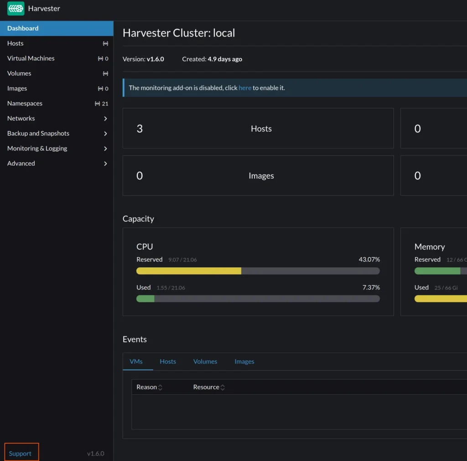Open the Support link
This screenshot has height=461, width=467.
tap(21, 453)
